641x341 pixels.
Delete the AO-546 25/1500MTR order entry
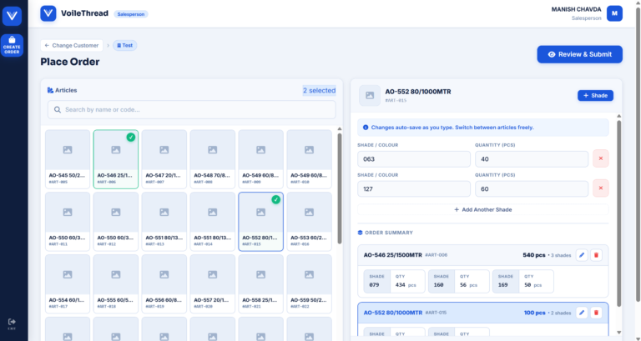click(x=596, y=254)
